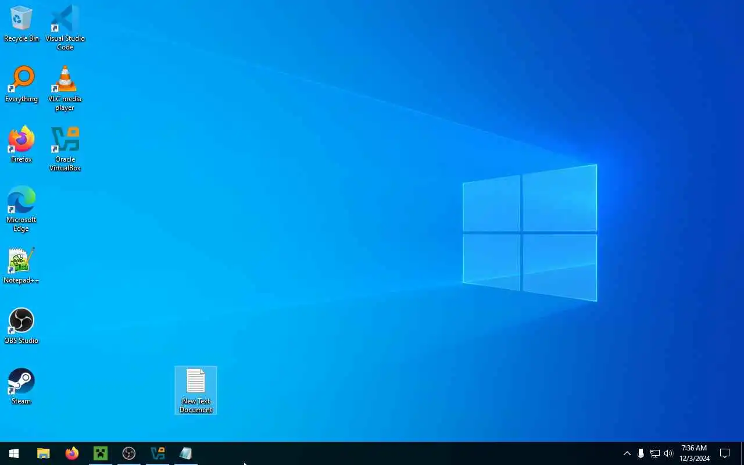
Task: Switch to VirtualBox in the taskbar
Action: pyautogui.click(x=158, y=453)
